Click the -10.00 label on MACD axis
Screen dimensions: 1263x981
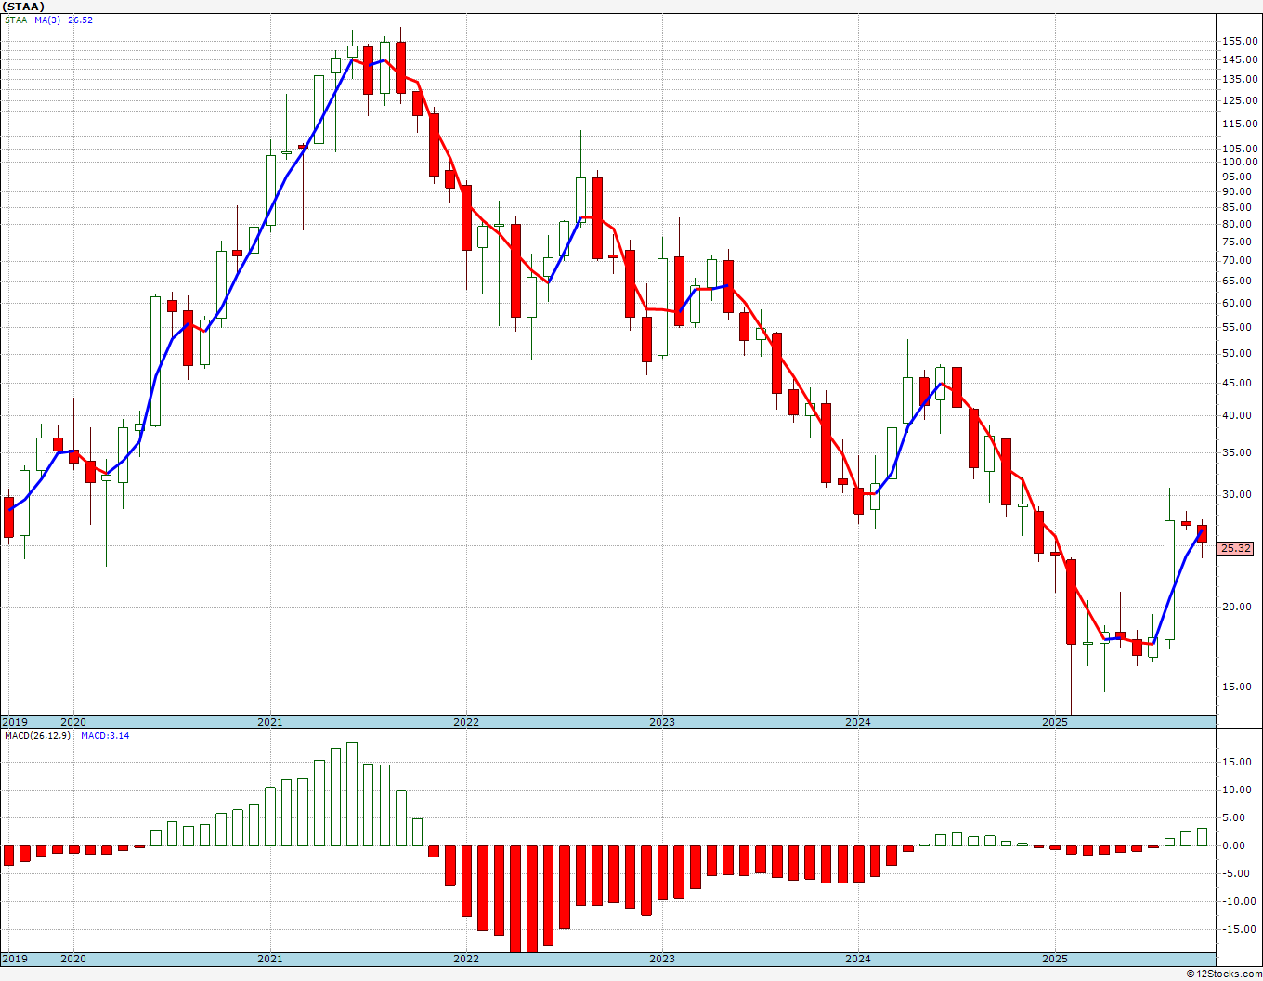coord(1241,900)
